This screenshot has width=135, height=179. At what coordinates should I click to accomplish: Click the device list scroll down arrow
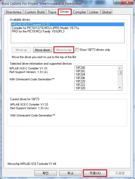click(x=120, y=88)
